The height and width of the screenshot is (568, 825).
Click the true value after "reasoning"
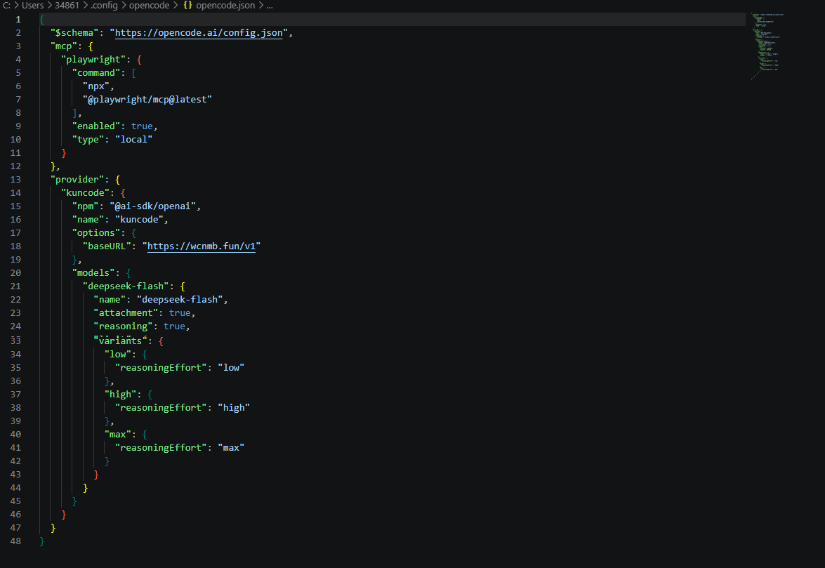174,326
